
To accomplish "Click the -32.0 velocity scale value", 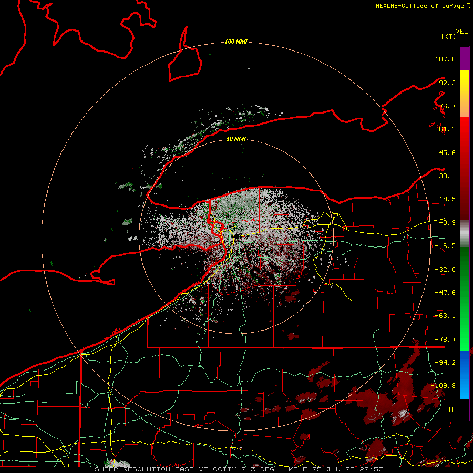I will pyautogui.click(x=445, y=270).
